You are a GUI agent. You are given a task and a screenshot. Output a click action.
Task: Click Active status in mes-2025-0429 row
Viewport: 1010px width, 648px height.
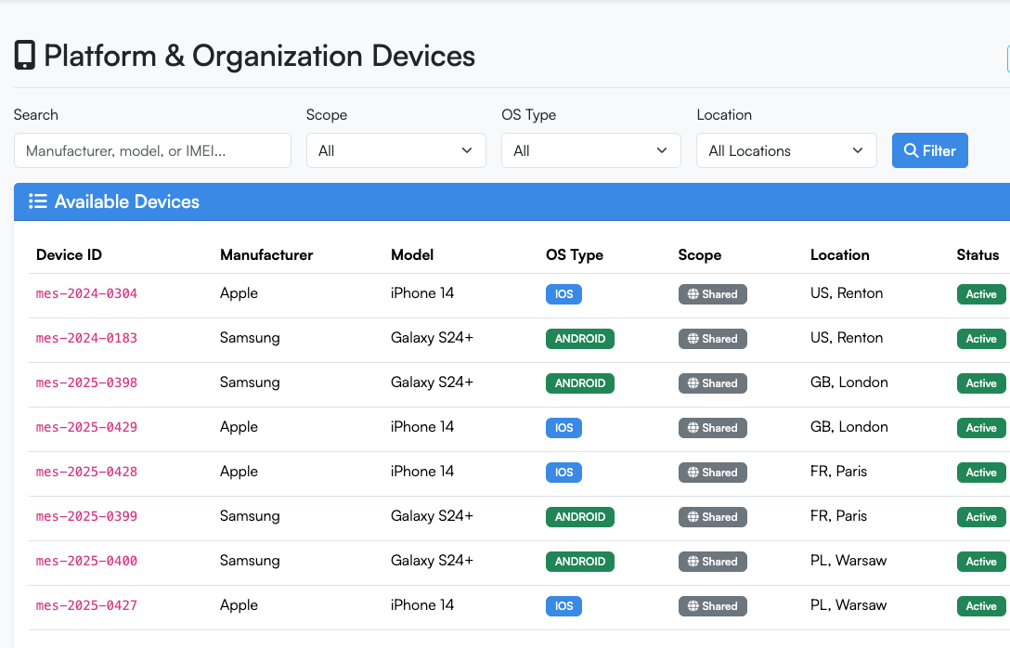[981, 428]
